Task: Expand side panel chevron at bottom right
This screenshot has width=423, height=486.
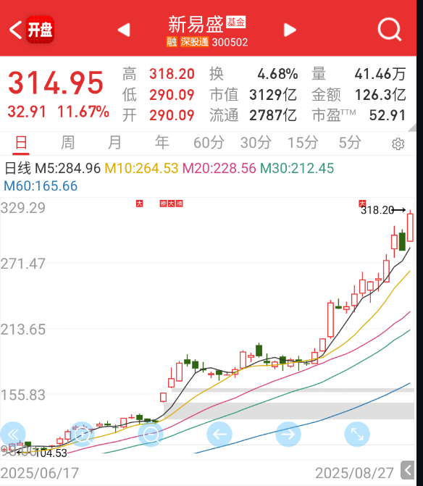Action: point(408,470)
